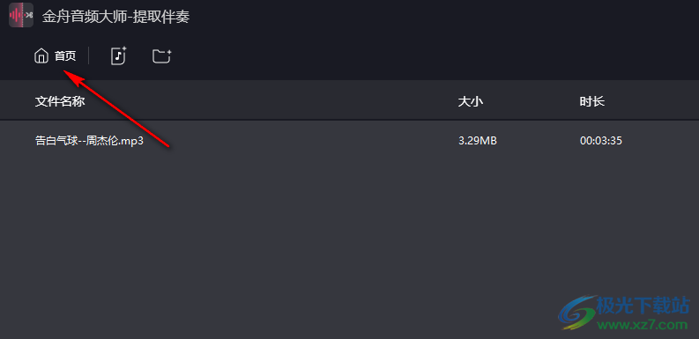The height and width of the screenshot is (339, 699).
Task: Click the 极光下载站 swirl logo
Action: point(576,313)
